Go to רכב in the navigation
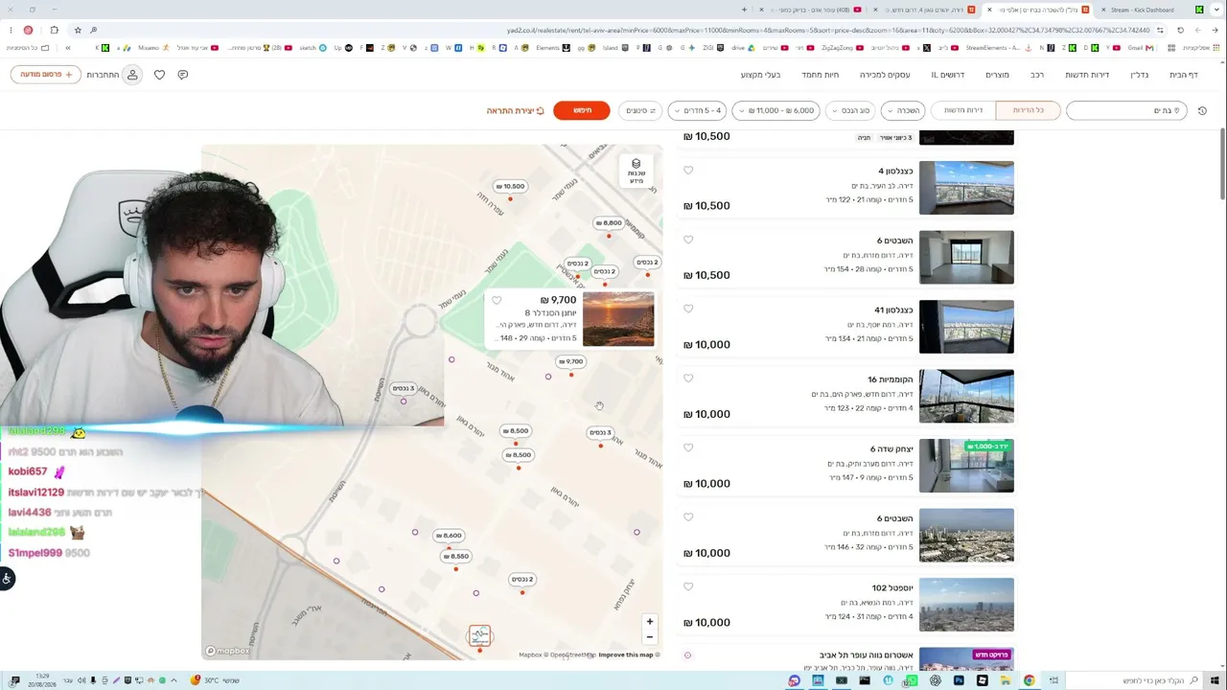Image resolution: width=1227 pixels, height=690 pixels. coord(1037,75)
